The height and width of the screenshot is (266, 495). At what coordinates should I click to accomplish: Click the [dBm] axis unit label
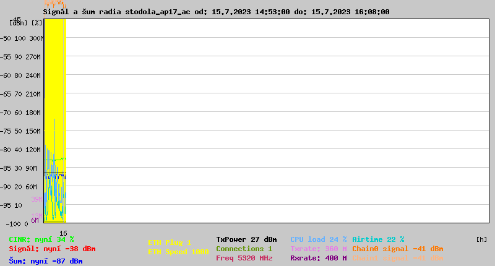tap(19, 23)
